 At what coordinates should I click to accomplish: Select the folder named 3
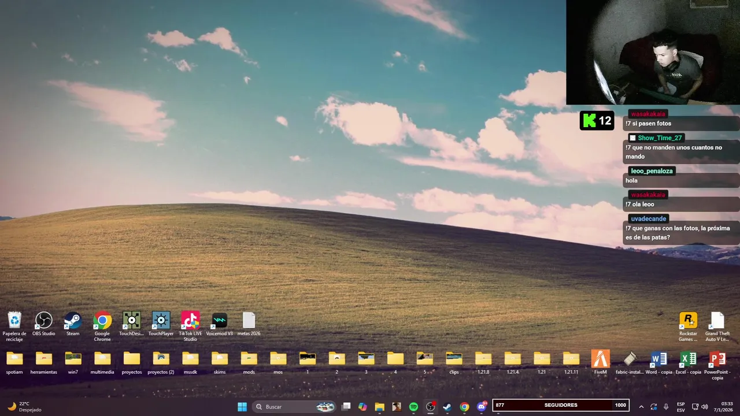366,362
